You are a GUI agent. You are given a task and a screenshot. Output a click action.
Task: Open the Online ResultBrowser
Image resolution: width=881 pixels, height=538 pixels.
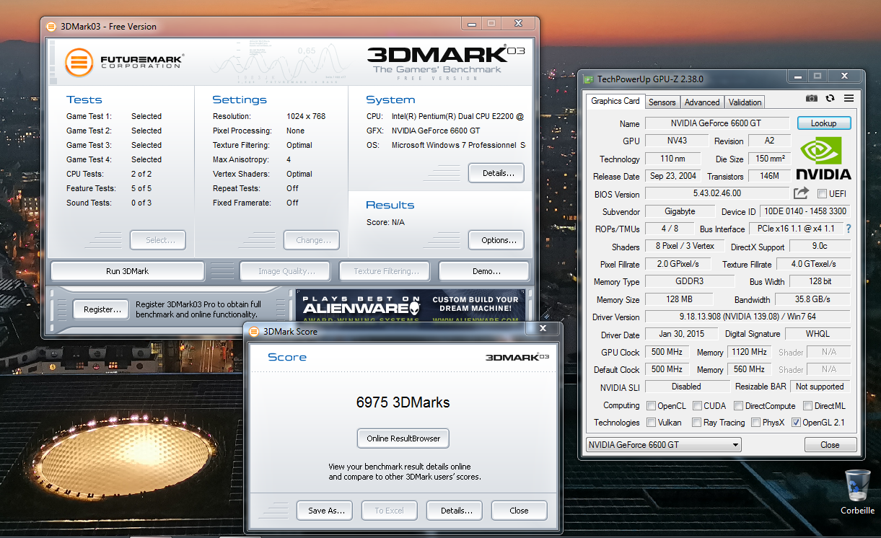403,438
